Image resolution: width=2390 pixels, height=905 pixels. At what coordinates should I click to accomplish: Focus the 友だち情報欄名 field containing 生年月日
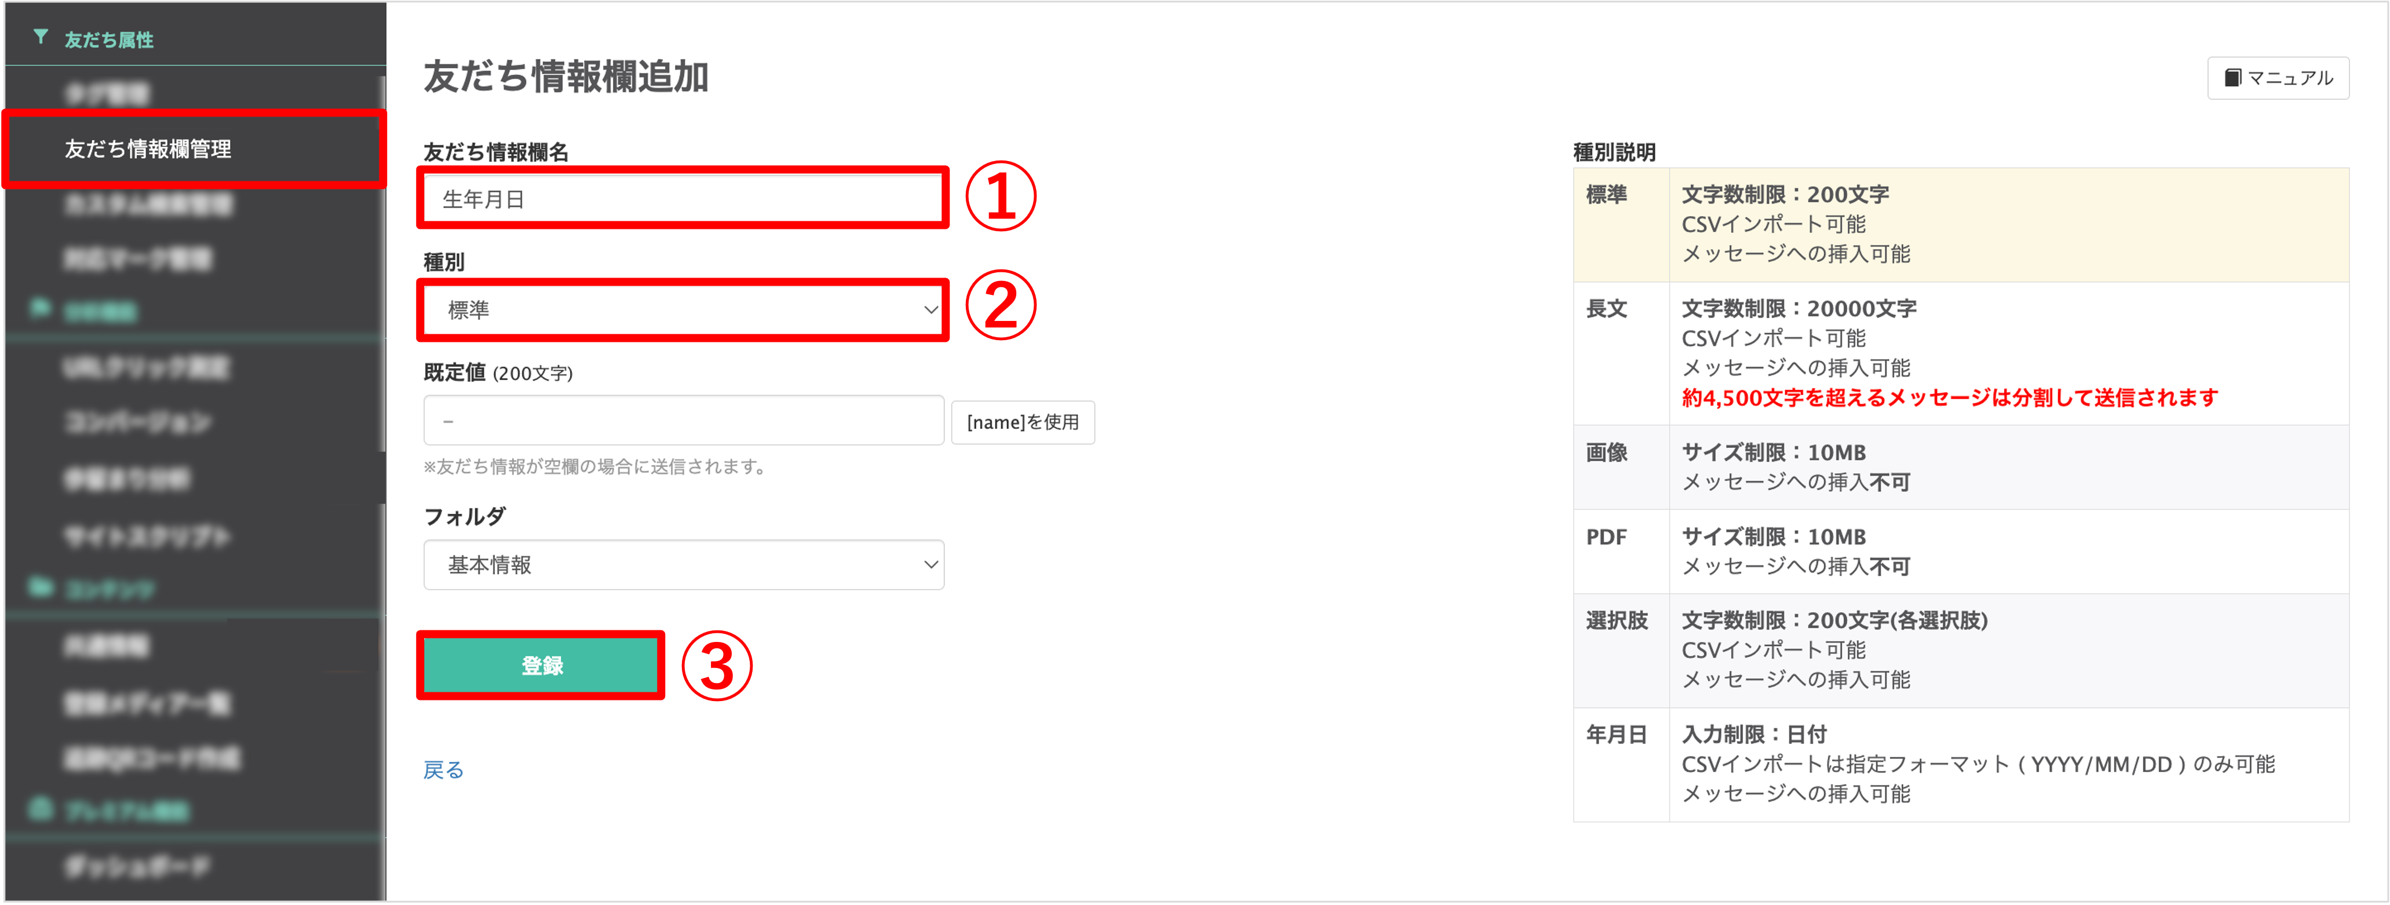[683, 199]
